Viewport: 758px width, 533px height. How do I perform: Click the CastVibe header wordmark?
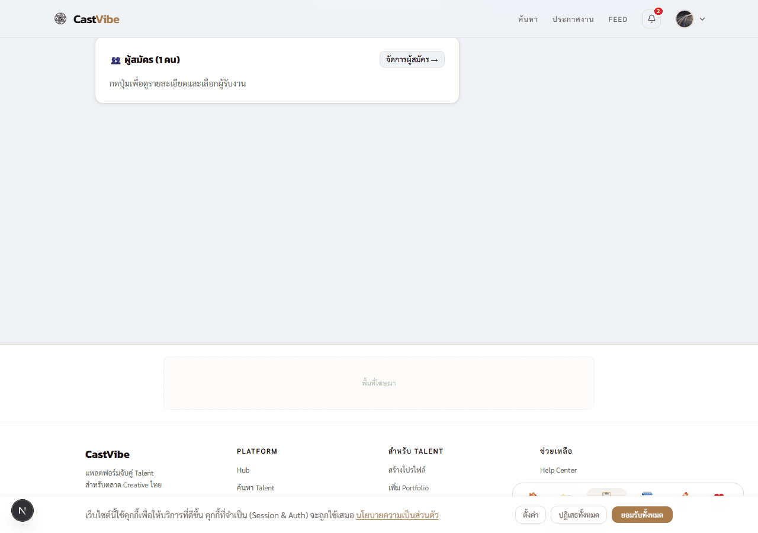[97, 19]
